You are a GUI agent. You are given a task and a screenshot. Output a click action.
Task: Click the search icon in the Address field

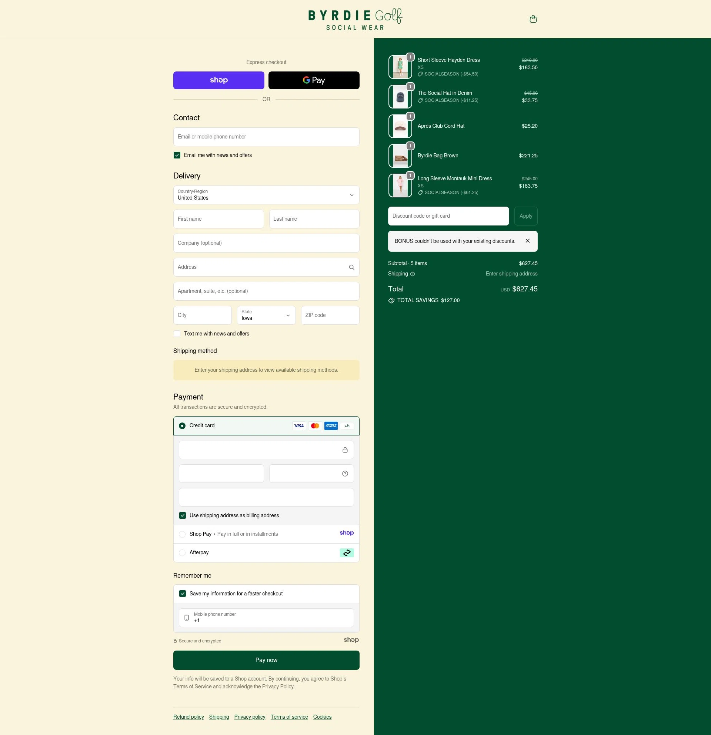[351, 267]
